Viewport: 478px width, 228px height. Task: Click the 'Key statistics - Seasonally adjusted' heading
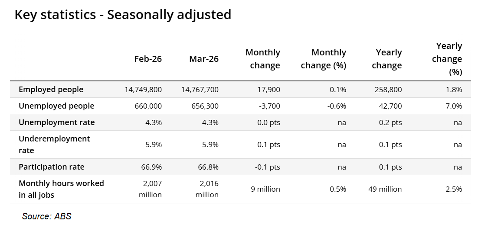point(123,15)
